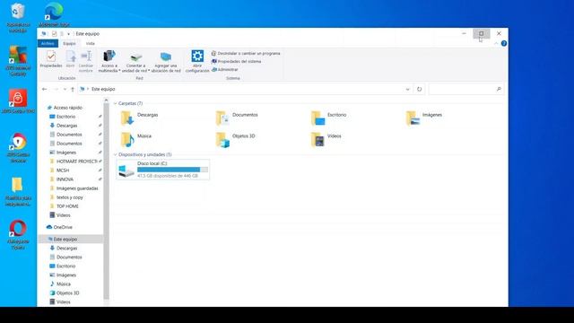Screen dimensions: 574x323
Task: Click the title bar properties checkmark icon
Action: 54,34
